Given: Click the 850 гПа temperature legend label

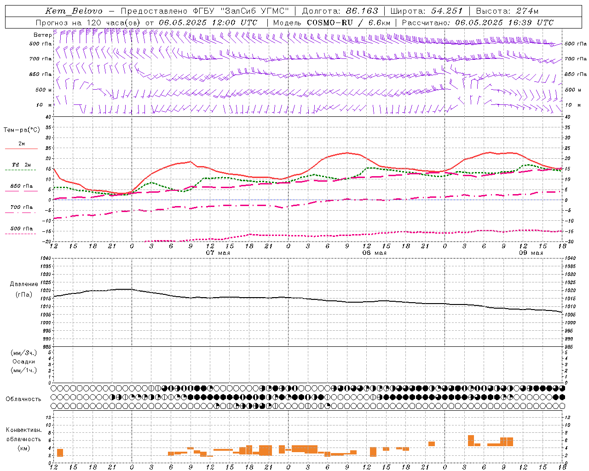Looking at the screenshot, I should tap(22, 186).
